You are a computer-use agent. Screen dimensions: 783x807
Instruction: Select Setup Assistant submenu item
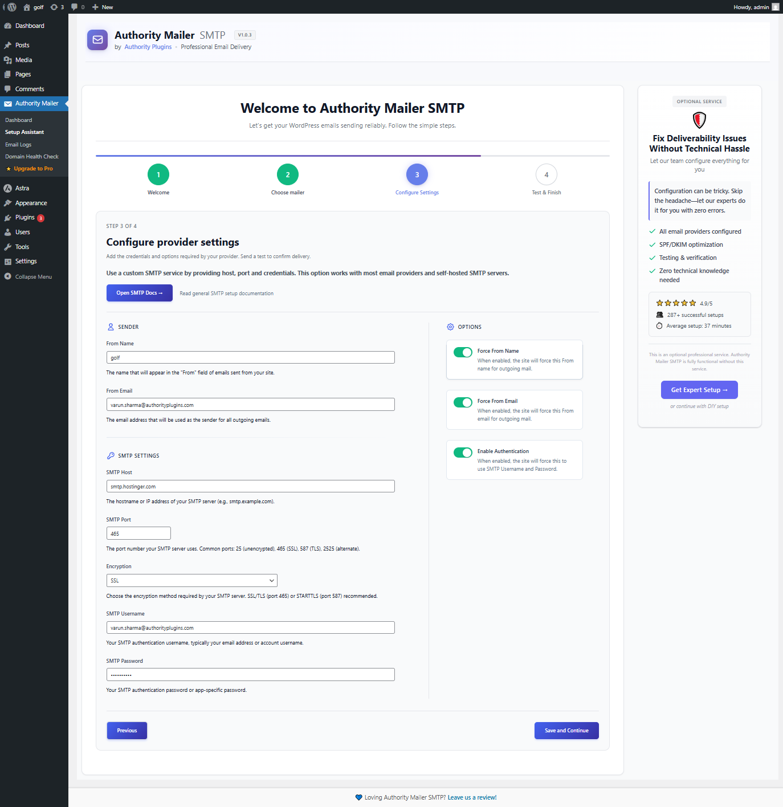(x=25, y=132)
